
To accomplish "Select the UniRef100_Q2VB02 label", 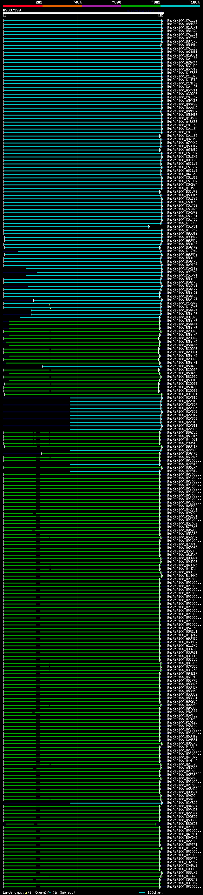I will coord(182,450).
